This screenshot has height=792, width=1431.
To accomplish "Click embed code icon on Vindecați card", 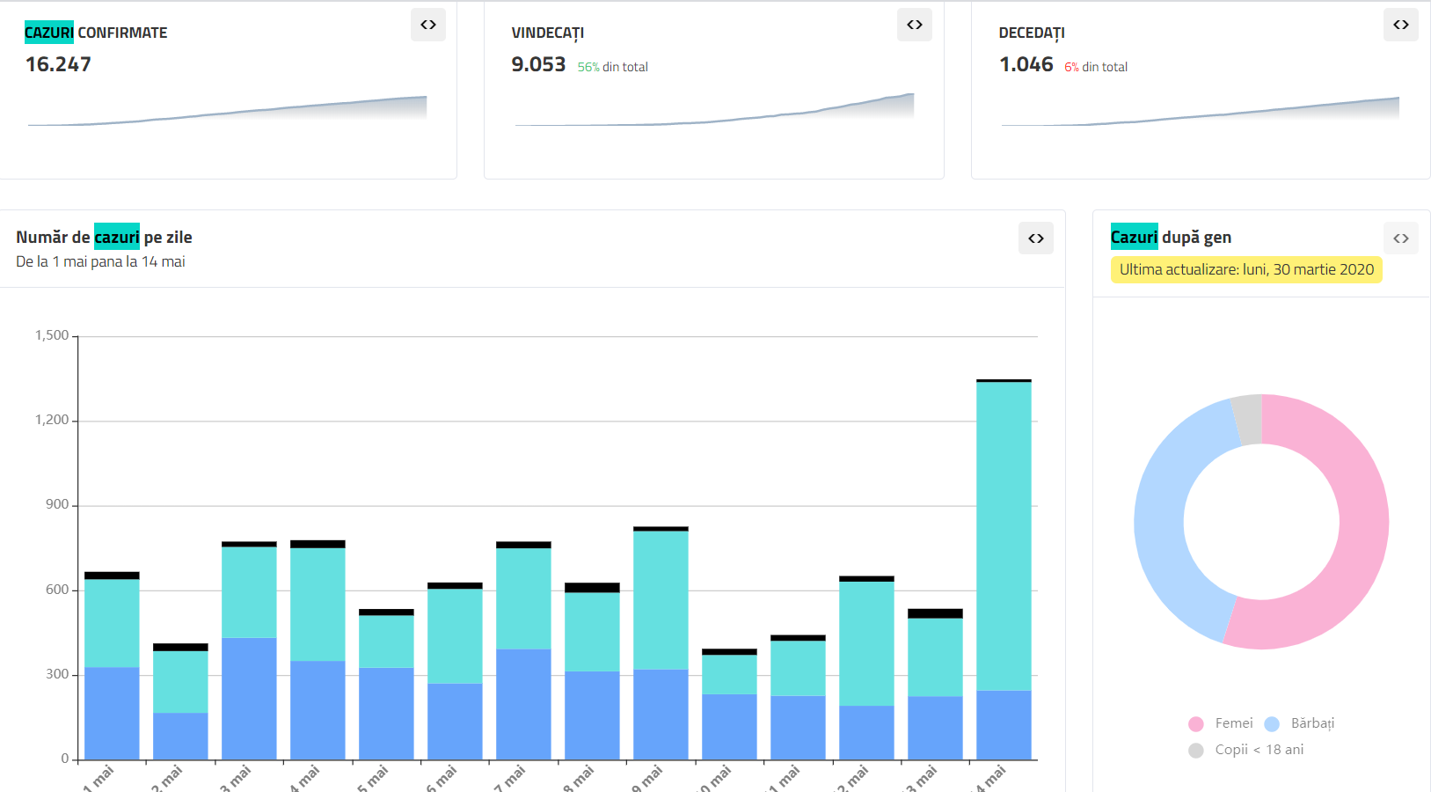I will [915, 25].
